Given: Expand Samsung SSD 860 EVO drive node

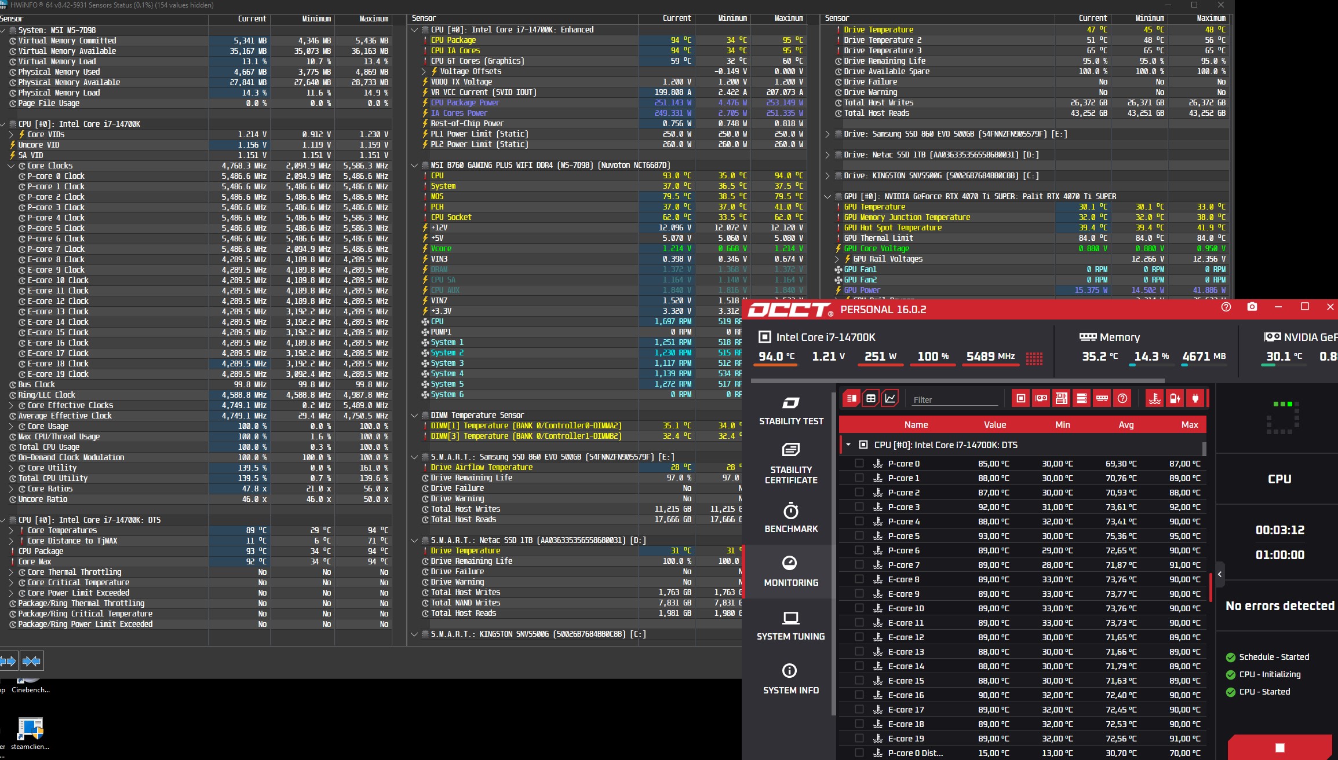Looking at the screenshot, I should (x=827, y=134).
